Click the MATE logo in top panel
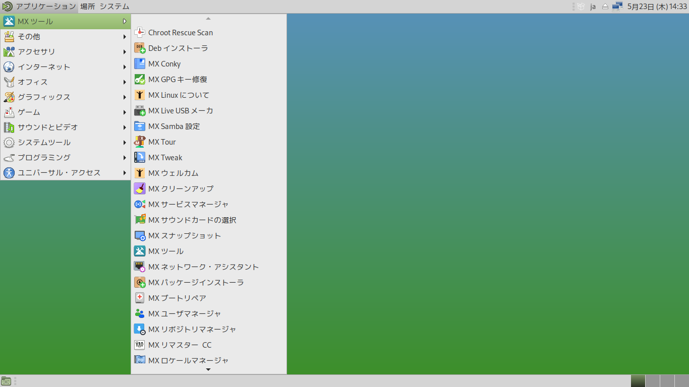Viewport: 689px width, 387px height. (x=7, y=7)
